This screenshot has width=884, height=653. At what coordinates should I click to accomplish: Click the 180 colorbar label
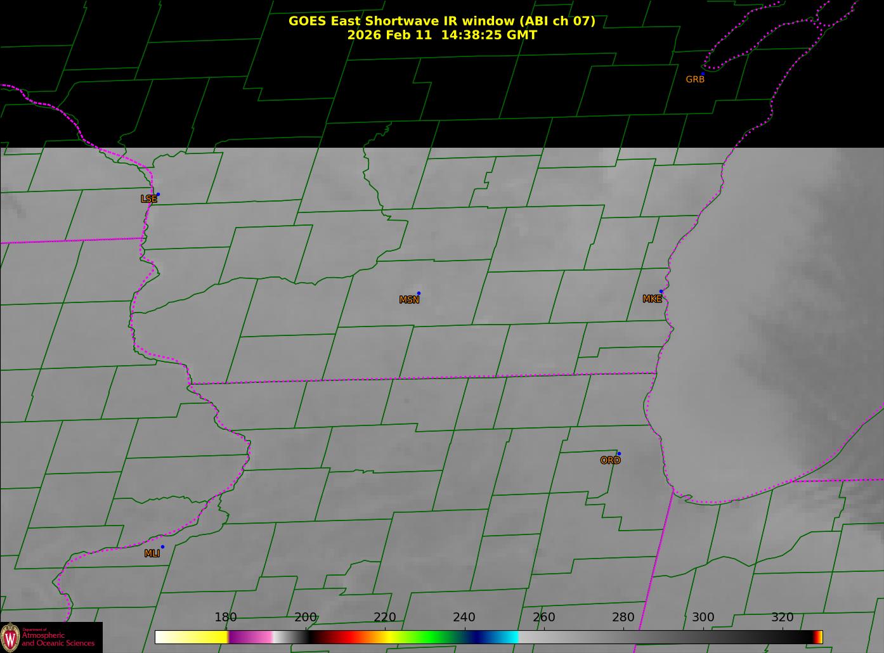point(225,617)
